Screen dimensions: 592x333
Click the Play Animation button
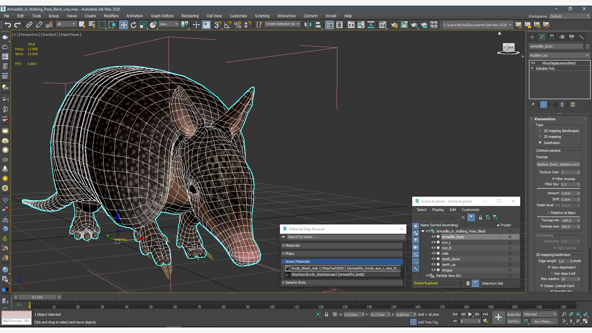pyautogui.click(x=470, y=314)
